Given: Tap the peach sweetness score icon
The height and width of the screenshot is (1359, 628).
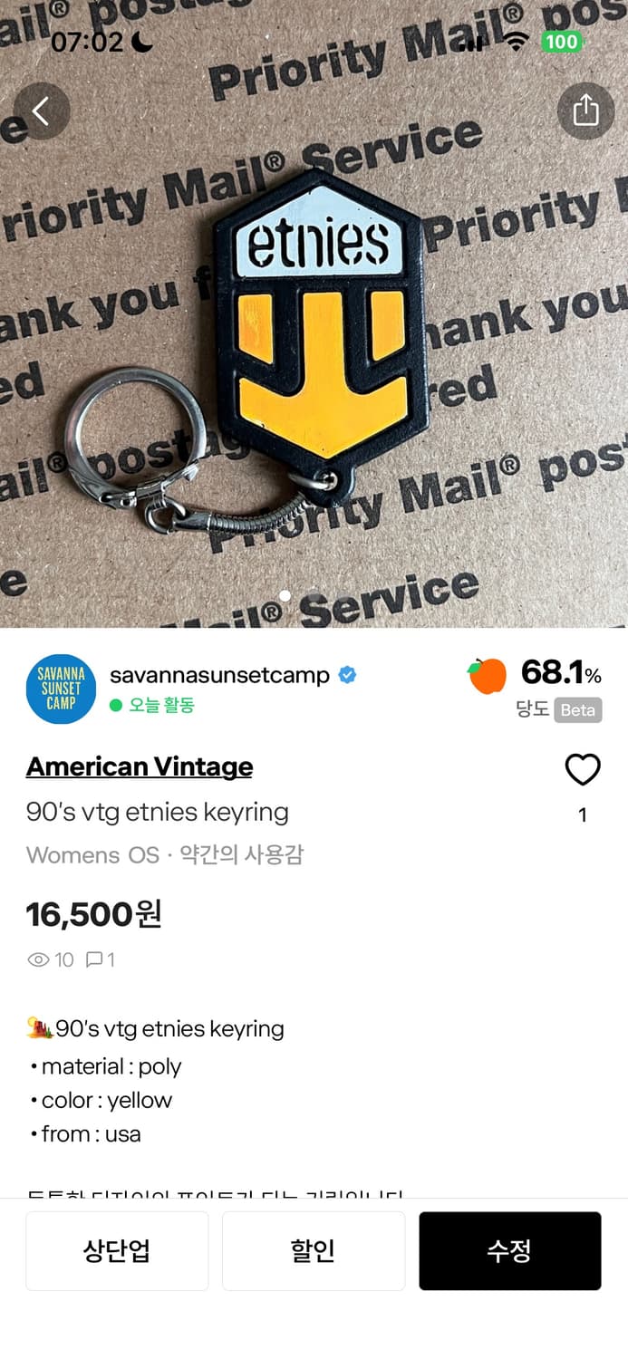Looking at the screenshot, I should coord(488,676).
